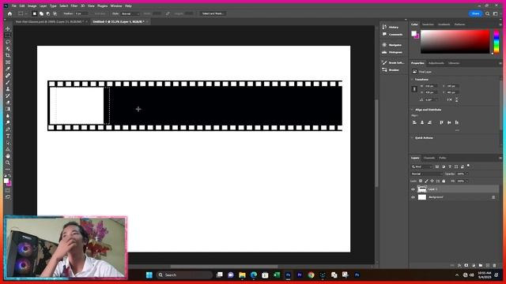Screen dimensions: 506x284
Task: Open the Image menu
Action: click(32, 6)
